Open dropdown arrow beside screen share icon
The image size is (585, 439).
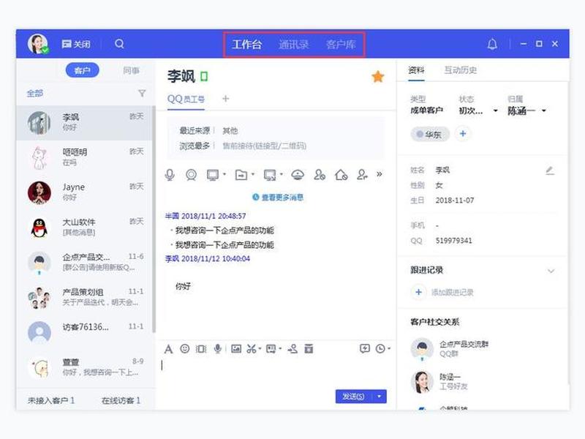(282, 174)
